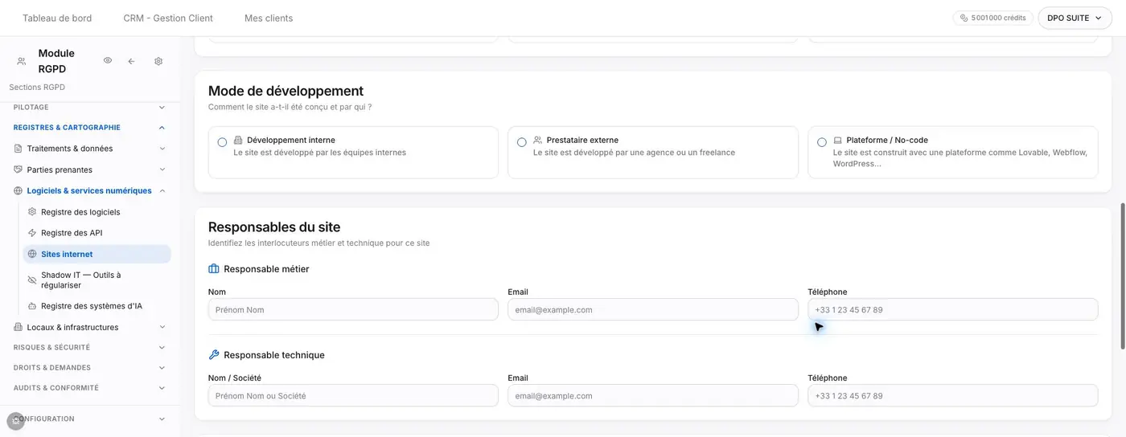Expand the AUDITS & CONFORMITÉ chevron
1126x437 pixels.
point(162,388)
